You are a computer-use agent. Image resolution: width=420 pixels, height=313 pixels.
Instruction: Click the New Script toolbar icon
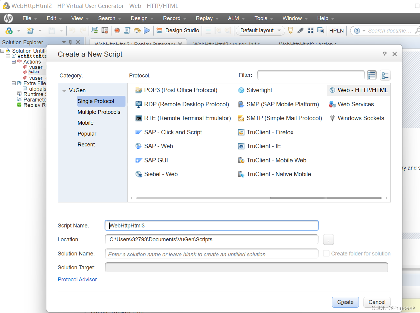pos(30,30)
